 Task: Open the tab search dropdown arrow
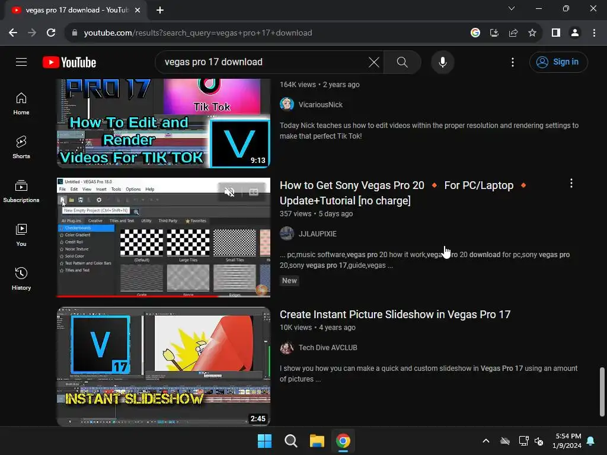pyautogui.click(x=512, y=8)
